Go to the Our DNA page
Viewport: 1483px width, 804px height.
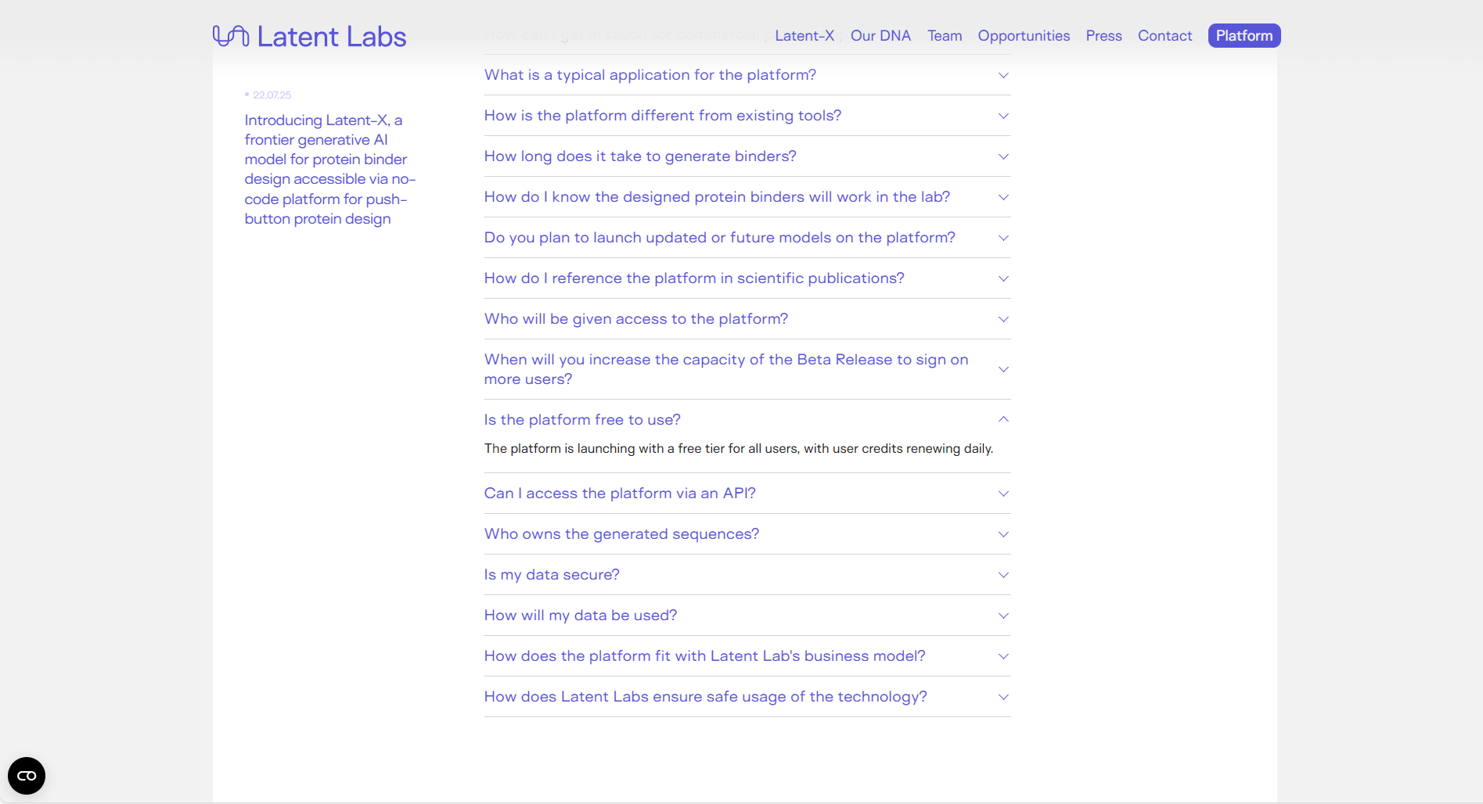(x=880, y=36)
